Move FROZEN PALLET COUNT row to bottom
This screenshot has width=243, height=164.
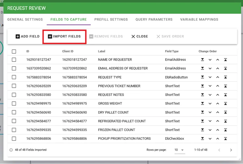[202, 130]
